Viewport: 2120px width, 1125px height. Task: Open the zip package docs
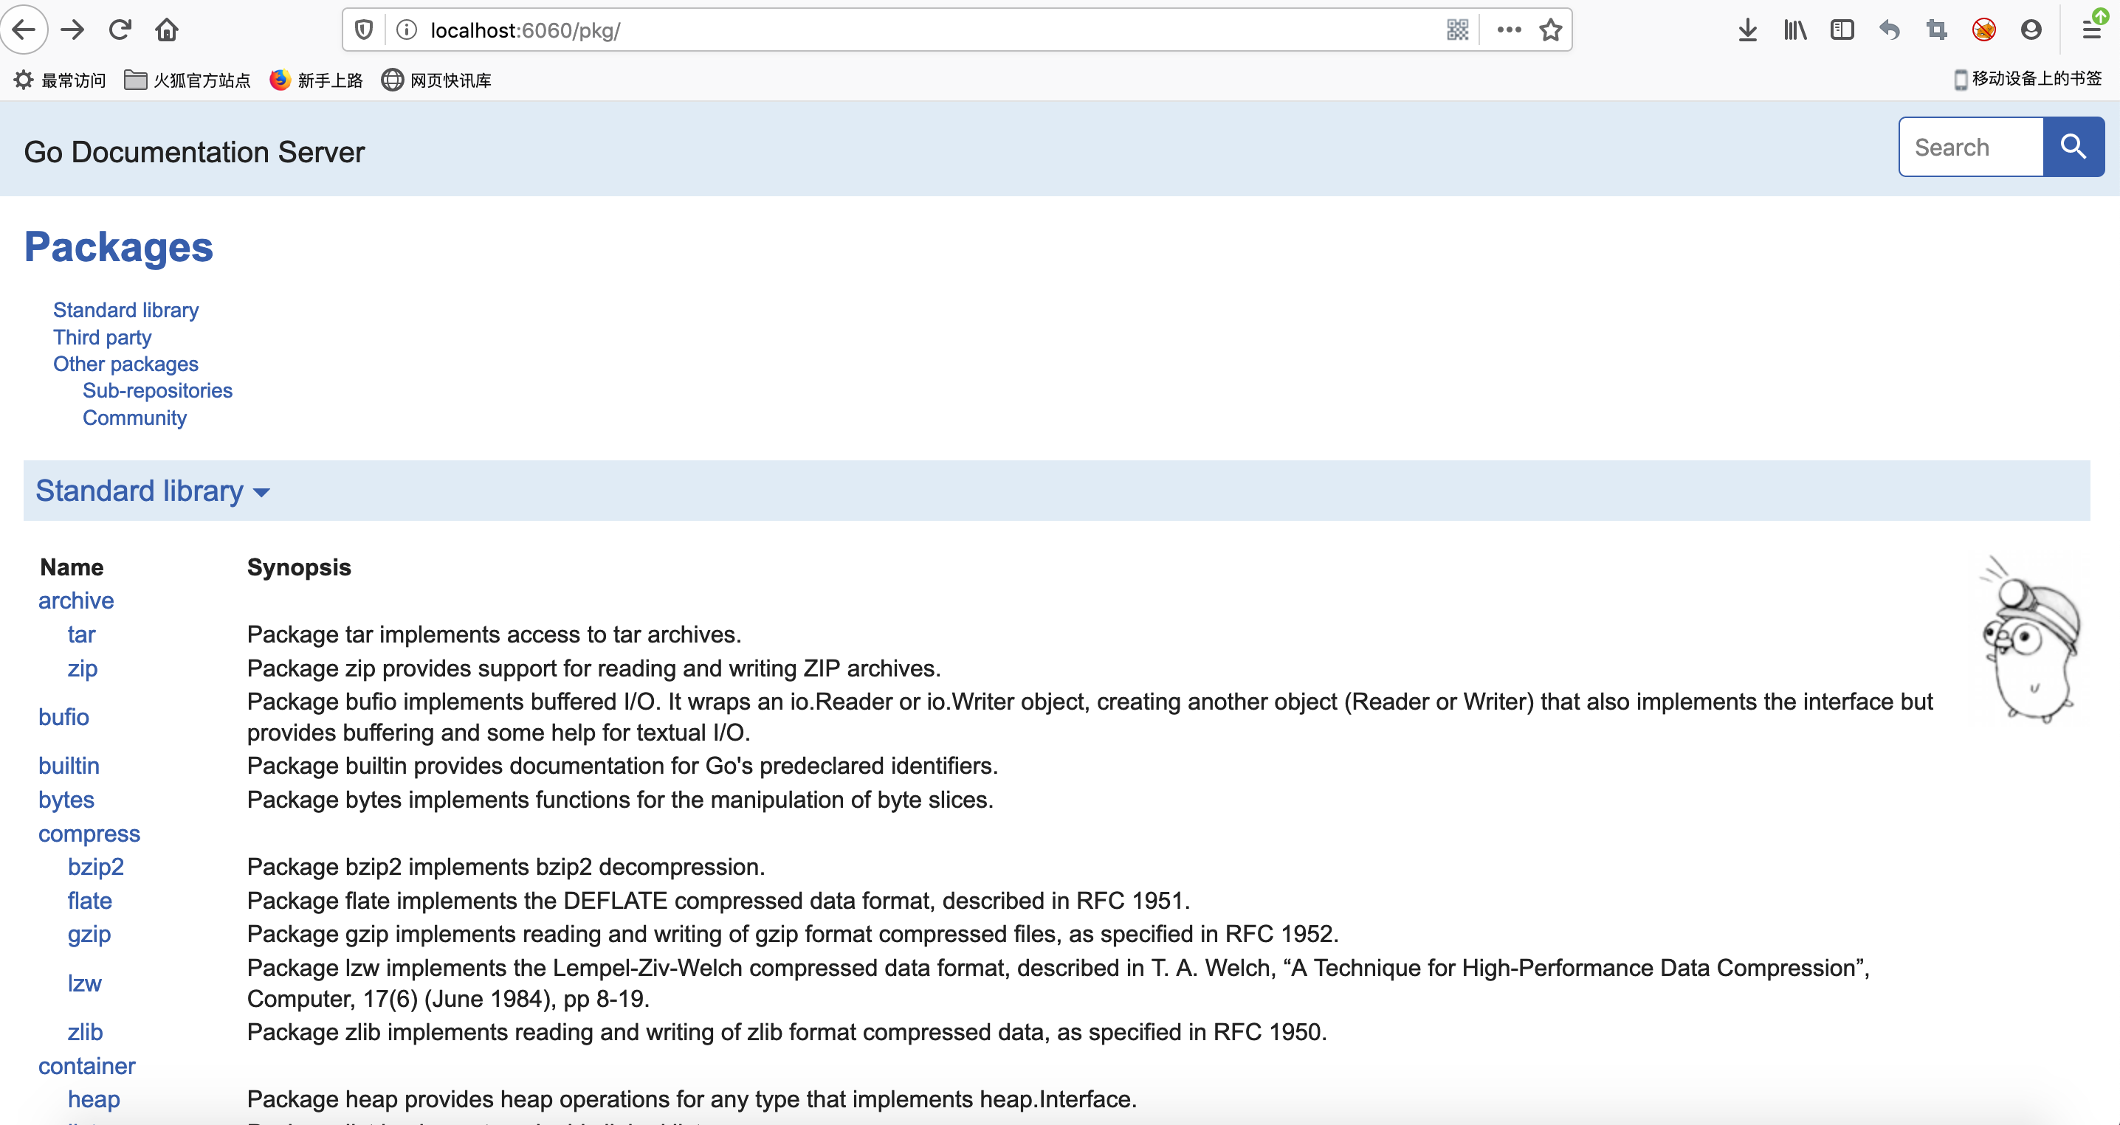coord(82,668)
